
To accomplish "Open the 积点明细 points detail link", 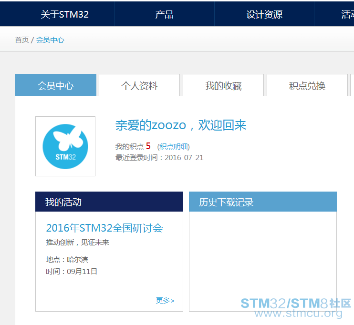I will click(173, 147).
